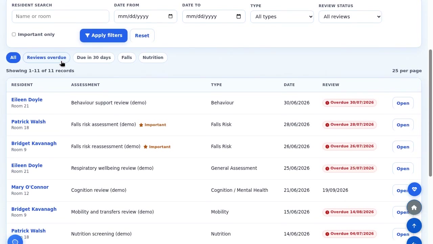Open Bridget Kavanagh link in Mobility row
433x244 pixels.
tap(34, 209)
